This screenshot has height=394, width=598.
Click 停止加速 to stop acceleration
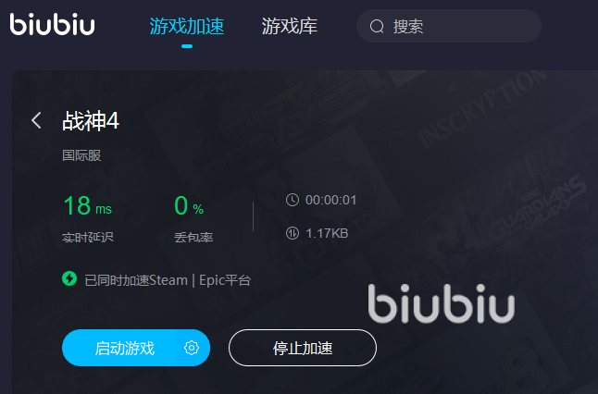click(303, 348)
